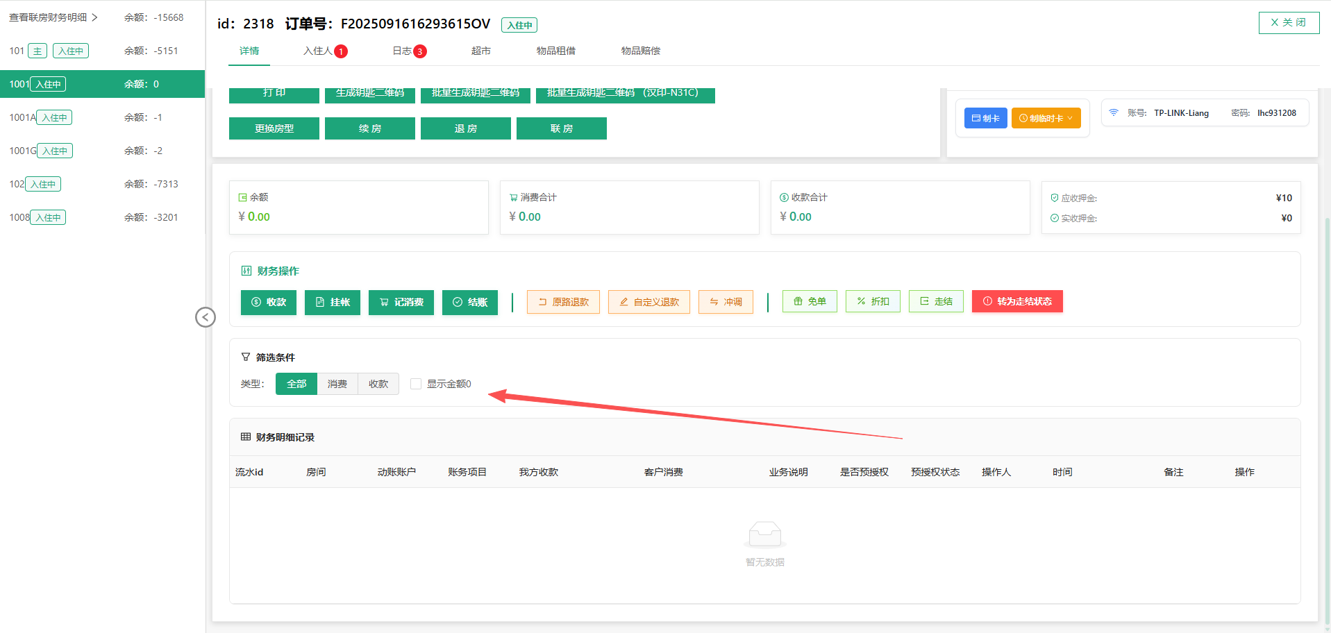The width and height of the screenshot is (1331, 633).
Task: Click the 收款 payment icon button
Action: pyautogui.click(x=268, y=302)
